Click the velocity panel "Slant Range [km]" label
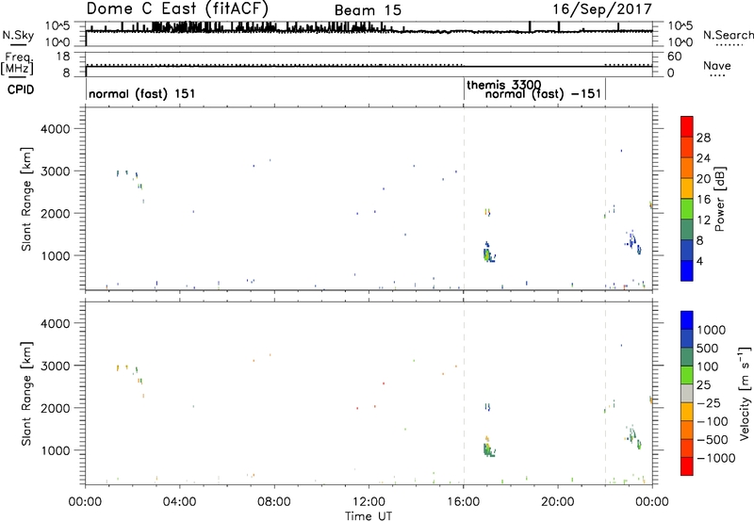 [x=26, y=394]
